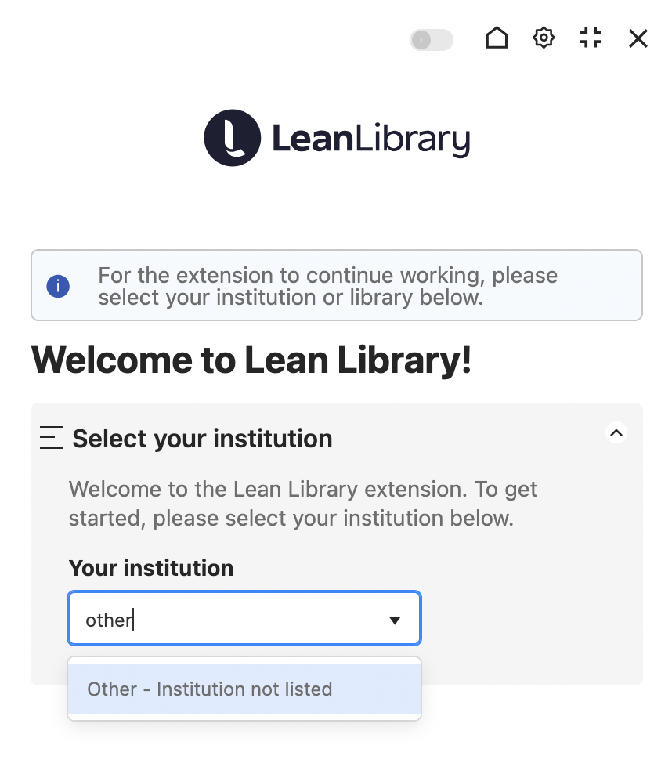Open the Lean Library home screen

point(497,38)
